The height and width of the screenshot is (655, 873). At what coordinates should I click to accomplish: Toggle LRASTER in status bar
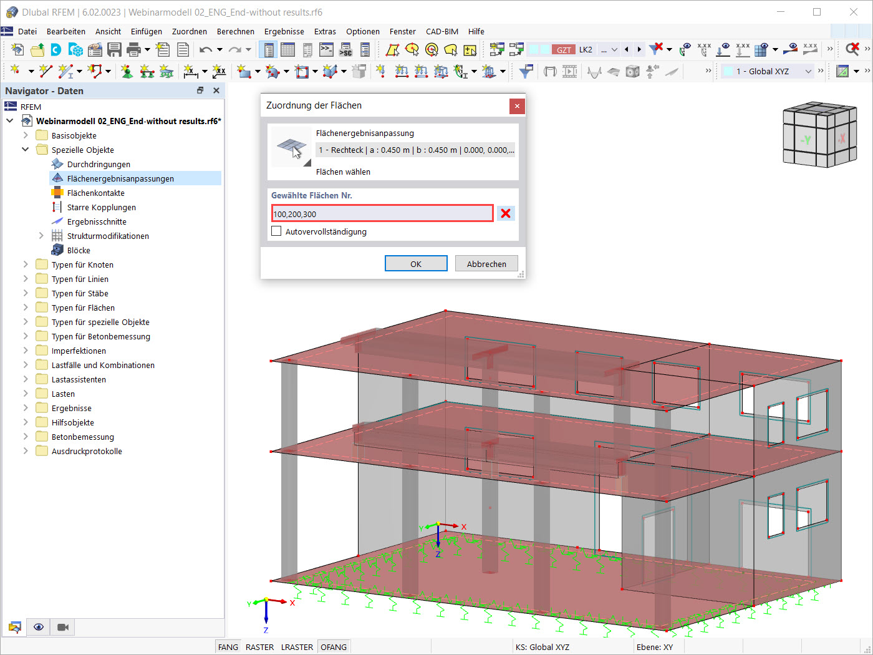point(297,647)
